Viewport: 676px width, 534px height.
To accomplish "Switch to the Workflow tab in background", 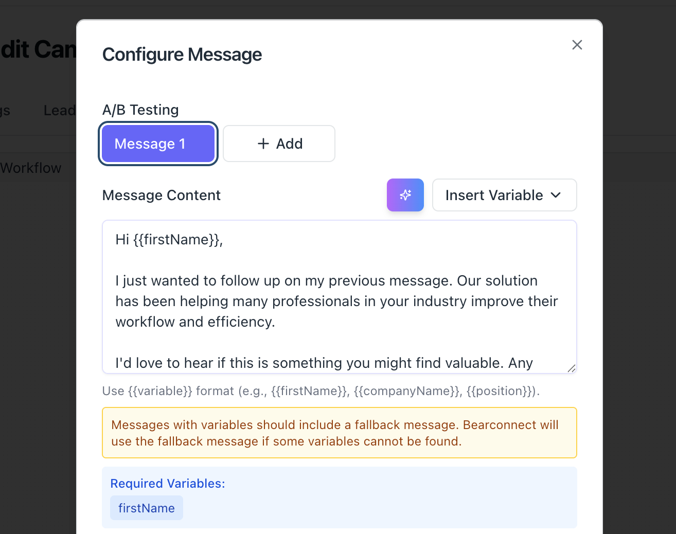I will (31, 168).
